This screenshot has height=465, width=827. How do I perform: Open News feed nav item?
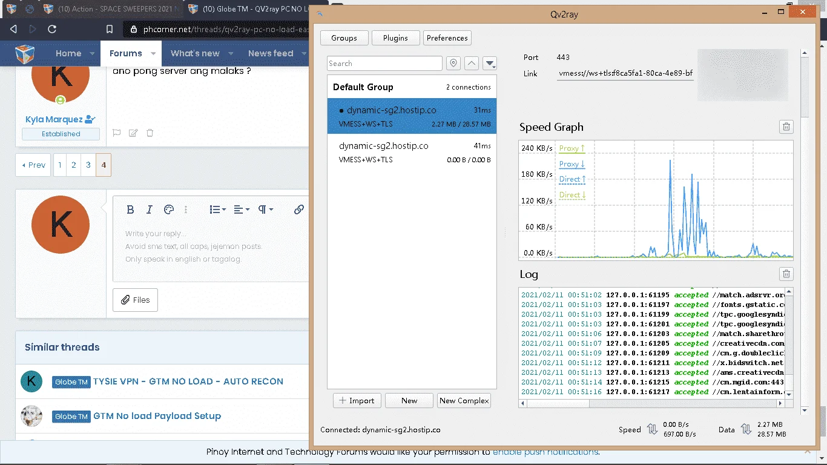[270, 53]
